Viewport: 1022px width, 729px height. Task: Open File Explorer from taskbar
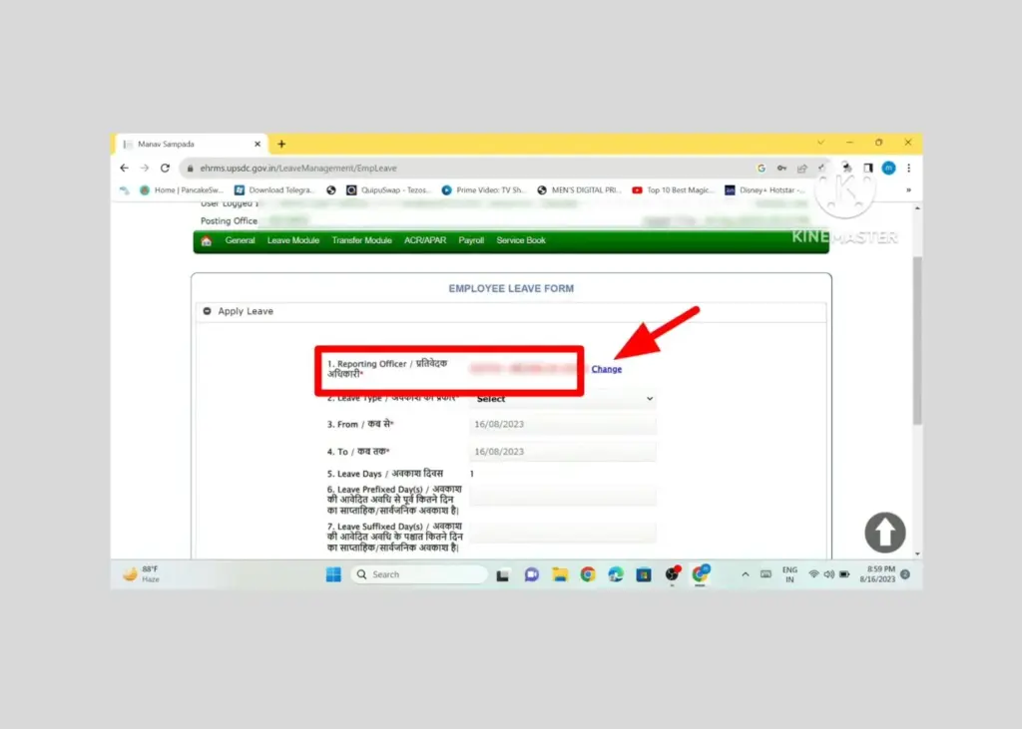point(559,574)
